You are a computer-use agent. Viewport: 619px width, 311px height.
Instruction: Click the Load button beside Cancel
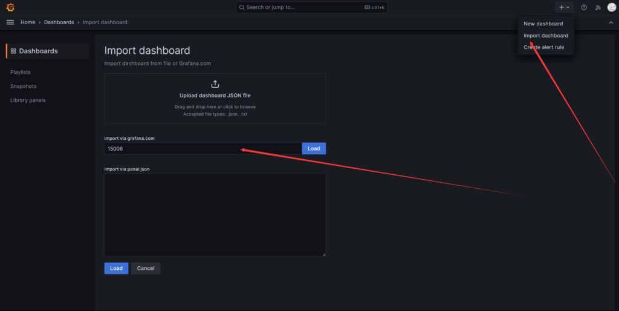[116, 268]
